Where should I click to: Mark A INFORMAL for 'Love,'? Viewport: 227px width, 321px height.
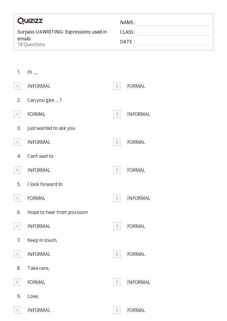point(17,310)
